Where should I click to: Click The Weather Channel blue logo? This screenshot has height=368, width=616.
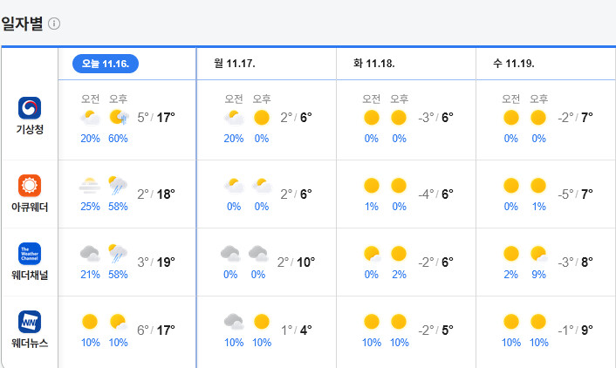(x=30, y=254)
